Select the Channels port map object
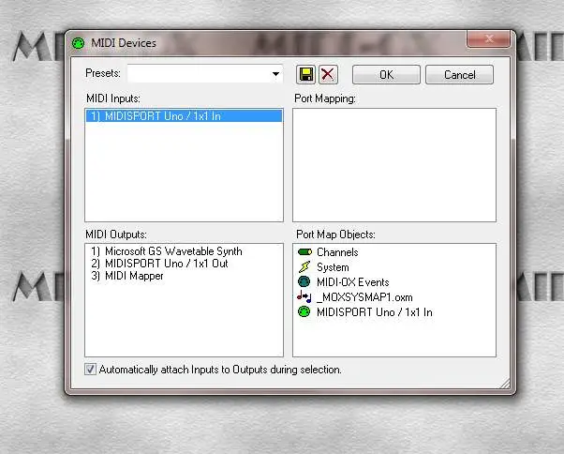Image resolution: width=564 pixels, height=454 pixels. tap(328, 252)
